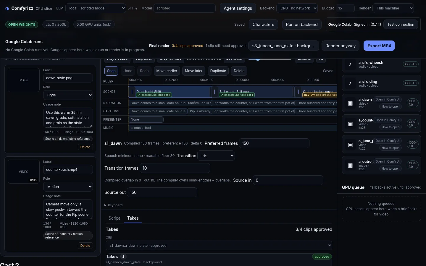The width and height of the screenshot is (426, 266).
Task: Click the Transition frames input field
Action: coord(175,168)
